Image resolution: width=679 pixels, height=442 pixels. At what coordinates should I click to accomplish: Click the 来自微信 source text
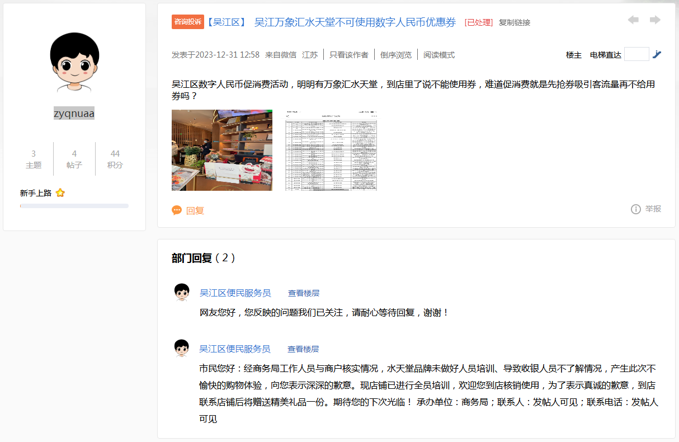pyautogui.click(x=281, y=55)
